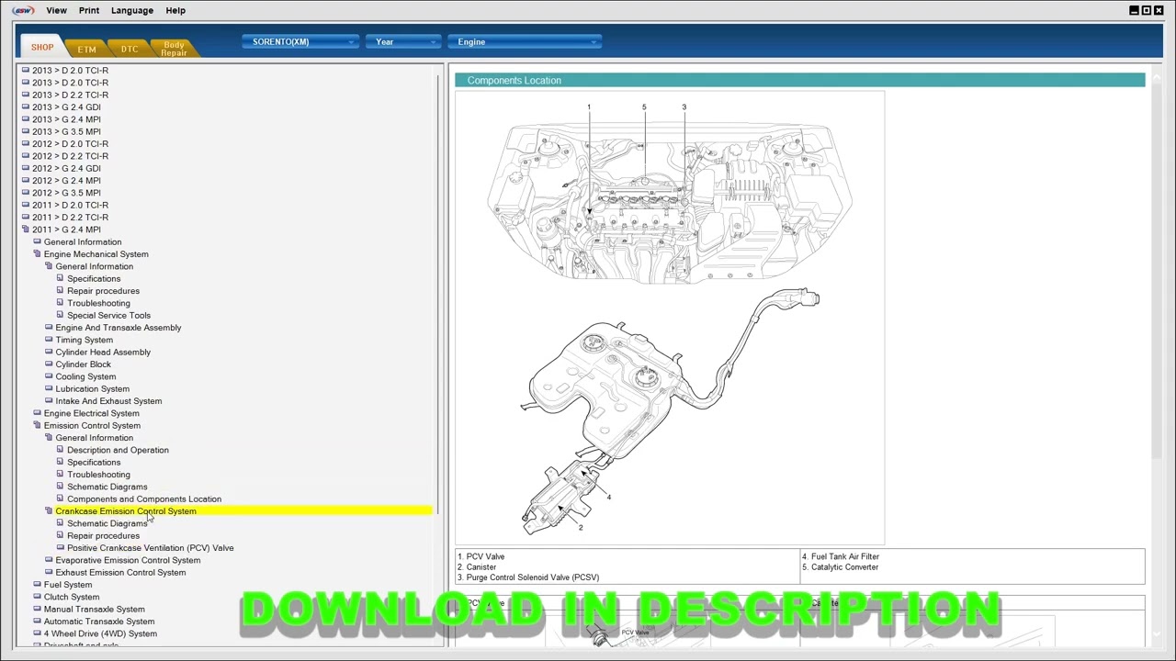Open the Engine dropdown
This screenshot has height=661, width=1176.
point(524,41)
